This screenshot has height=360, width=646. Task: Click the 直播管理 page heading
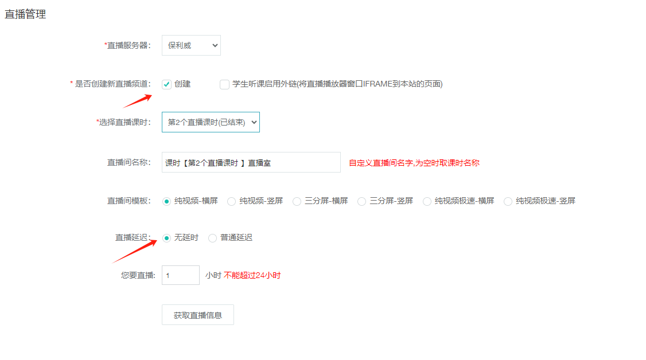pyautogui.click(x=25, y=14)
